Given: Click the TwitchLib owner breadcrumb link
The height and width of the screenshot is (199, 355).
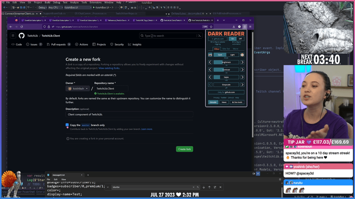Looking at the screenshot, I should [33, 36].
